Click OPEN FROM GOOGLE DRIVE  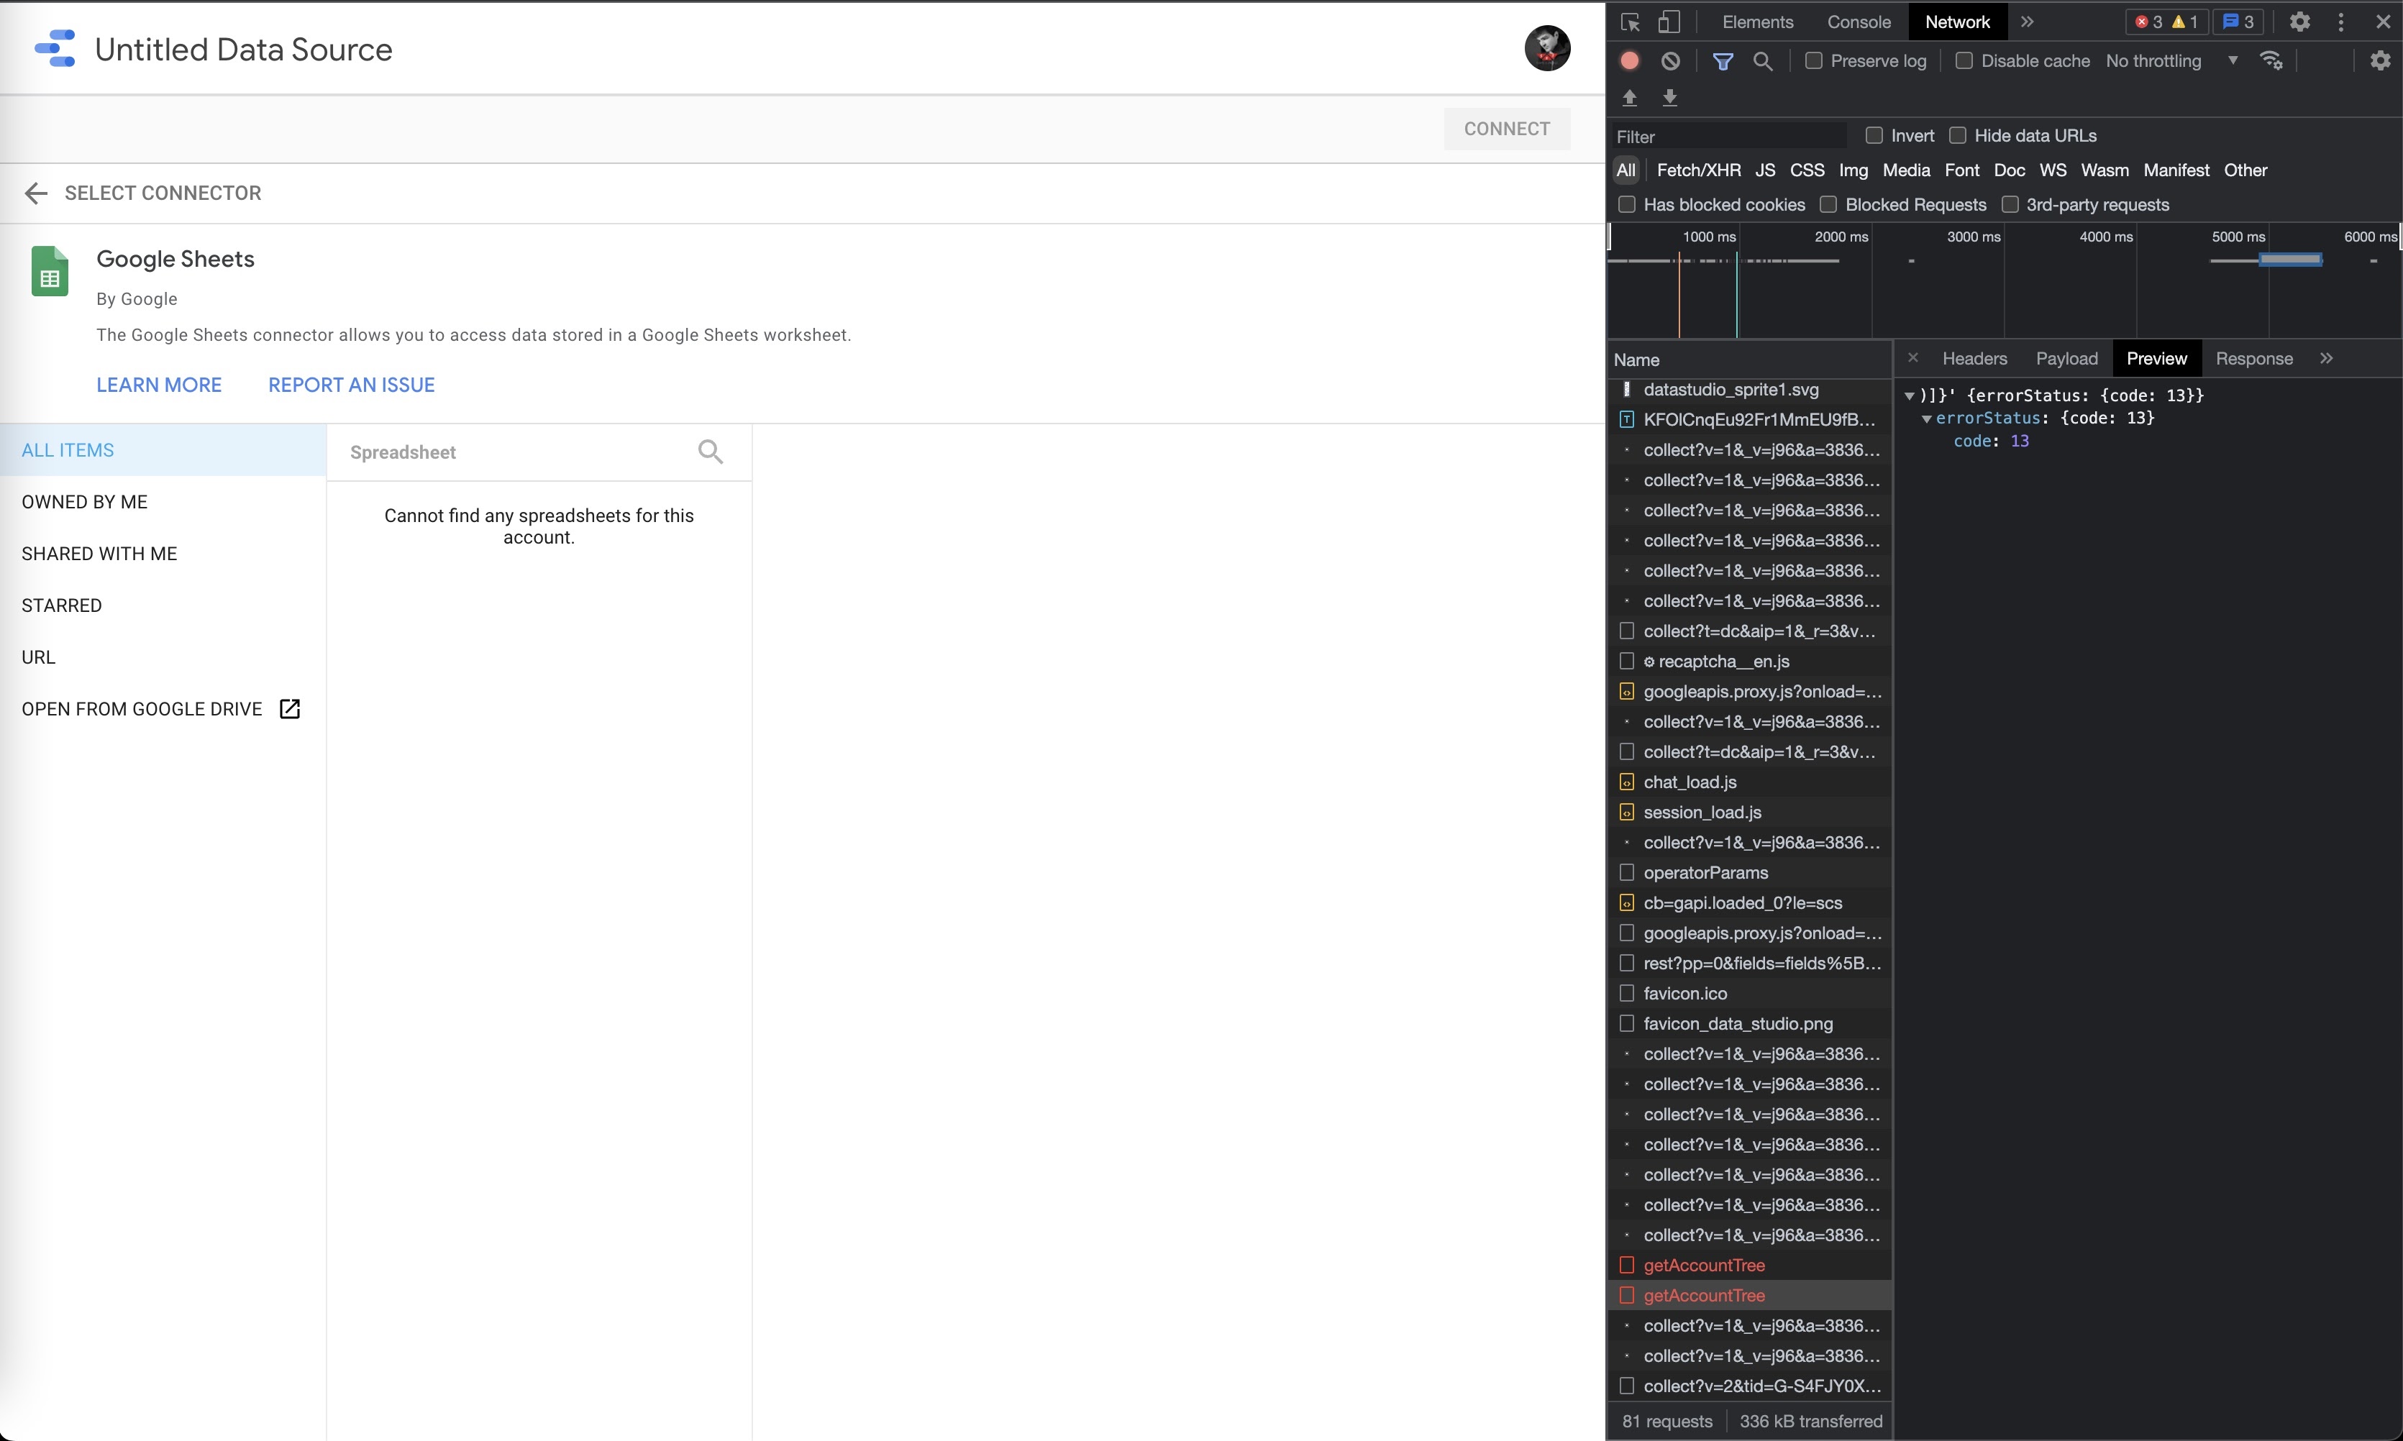coord(163,709)
